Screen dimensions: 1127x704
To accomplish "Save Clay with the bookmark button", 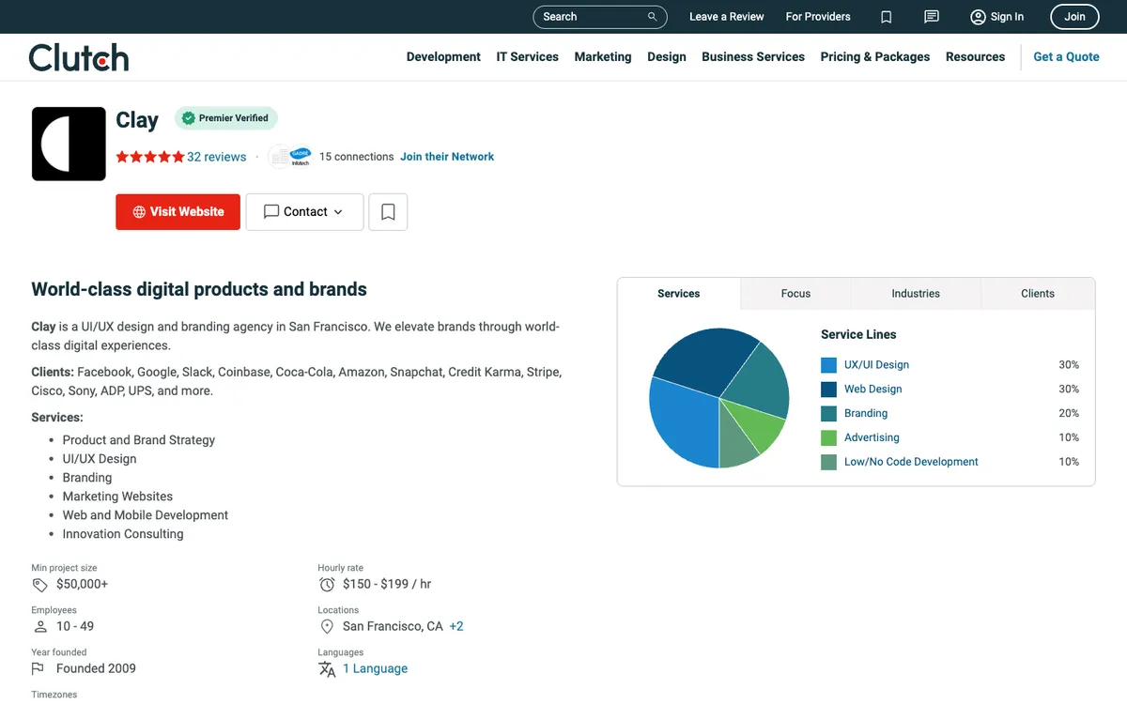I will pyautogui.click(x=388, y=212).
